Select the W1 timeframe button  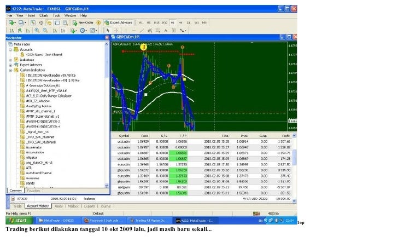(x=196, y=22)
